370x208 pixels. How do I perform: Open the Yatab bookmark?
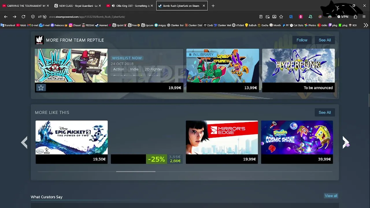[x=21, y=25]
